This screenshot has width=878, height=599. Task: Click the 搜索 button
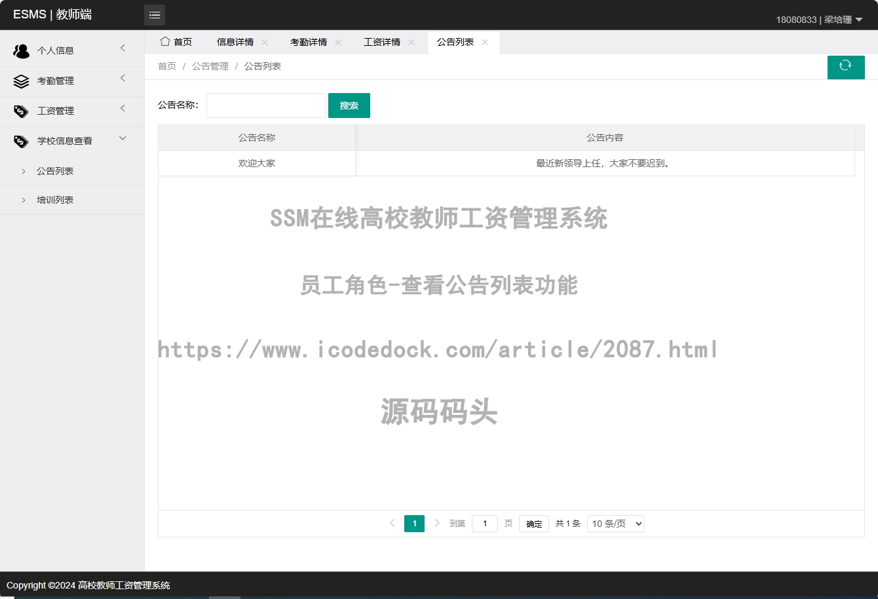click(x=349, y=106)
